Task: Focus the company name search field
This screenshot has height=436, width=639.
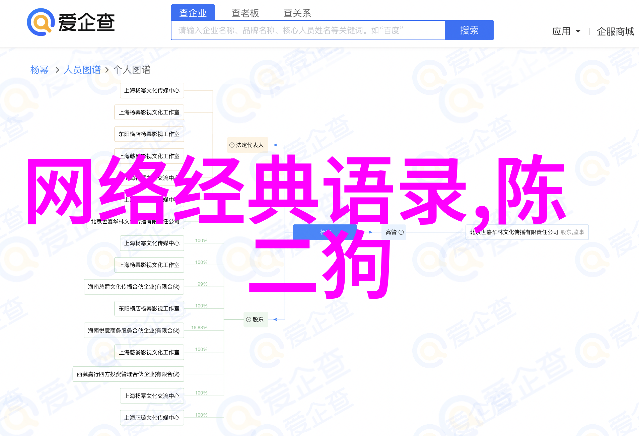Action: coord(308,30)
